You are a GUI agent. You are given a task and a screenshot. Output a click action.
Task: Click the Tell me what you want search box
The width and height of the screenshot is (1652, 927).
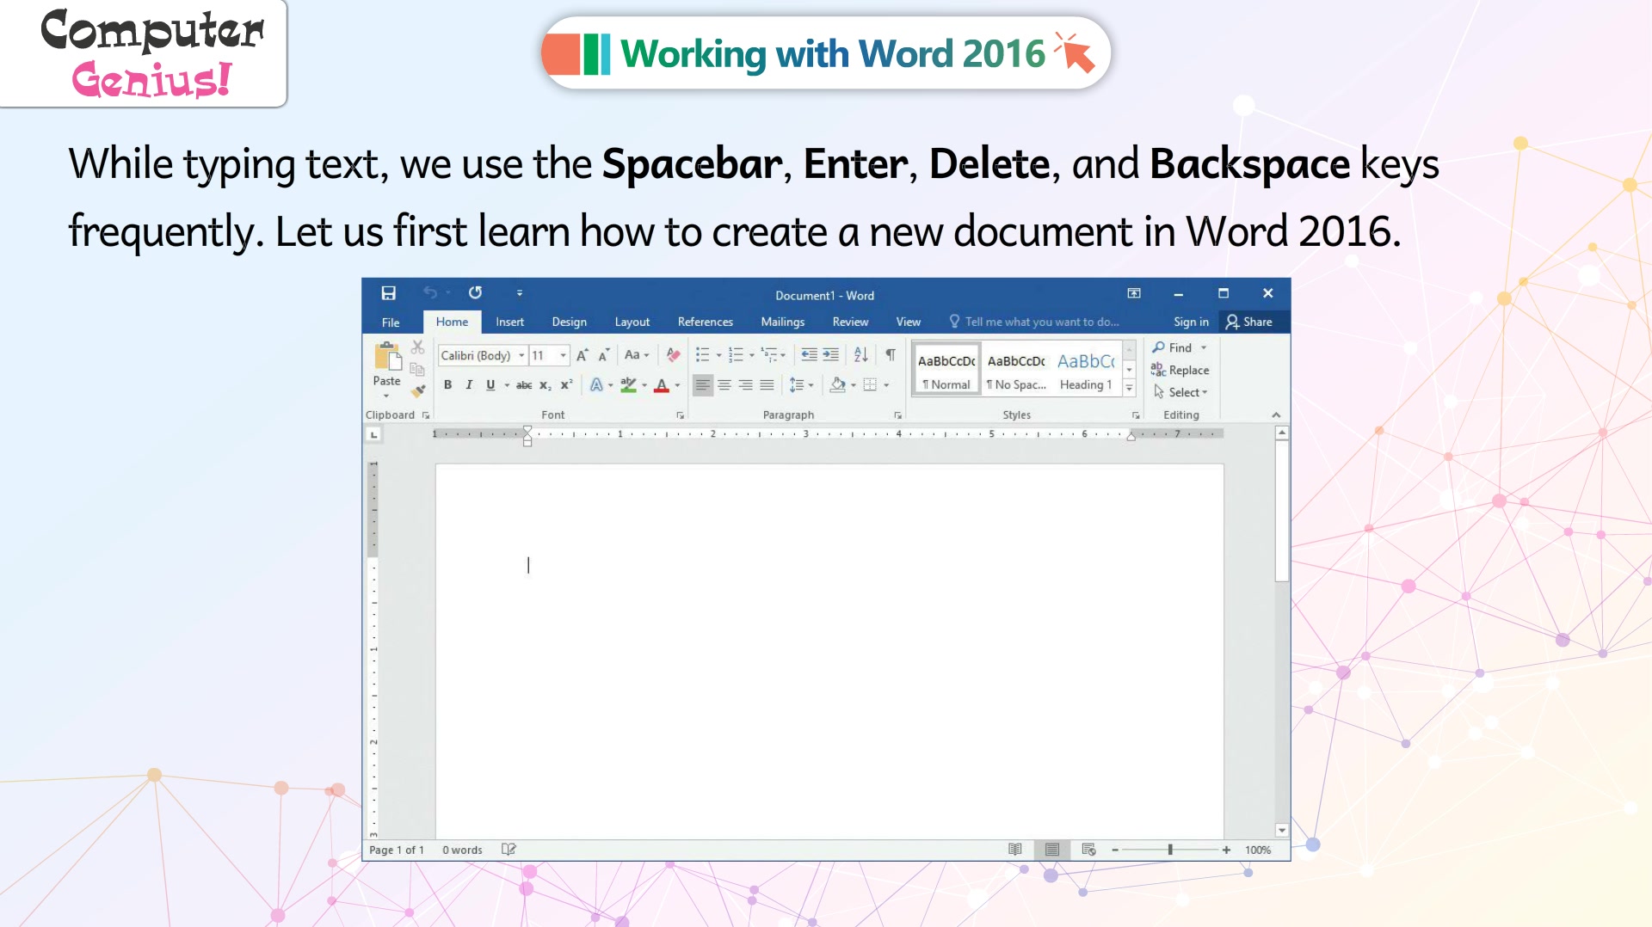click(1034, 322)
